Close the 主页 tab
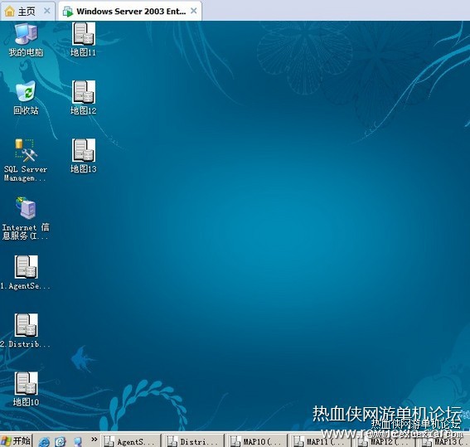 47,11
